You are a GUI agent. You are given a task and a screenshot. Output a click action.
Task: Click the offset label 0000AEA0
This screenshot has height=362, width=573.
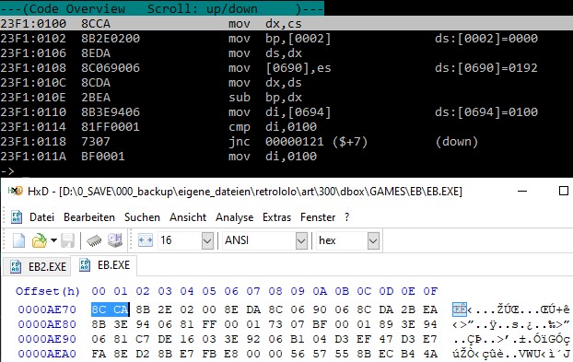pos(47,354)
